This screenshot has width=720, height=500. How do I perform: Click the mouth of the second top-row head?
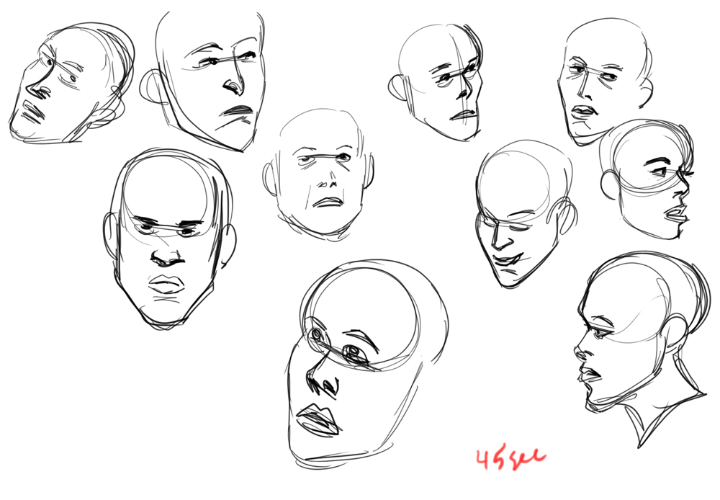pyautogui.click(x=238, y=112)
